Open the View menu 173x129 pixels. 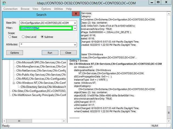[x=35, y=9]
